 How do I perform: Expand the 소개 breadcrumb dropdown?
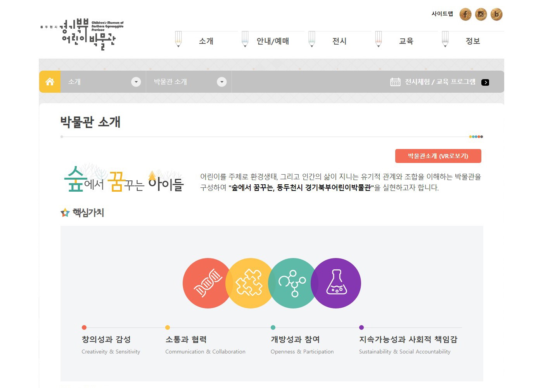pos(136,82)
